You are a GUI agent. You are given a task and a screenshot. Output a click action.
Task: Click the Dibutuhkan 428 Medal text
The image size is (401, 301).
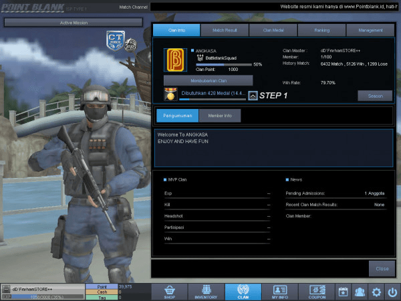(x=213, y=93)
